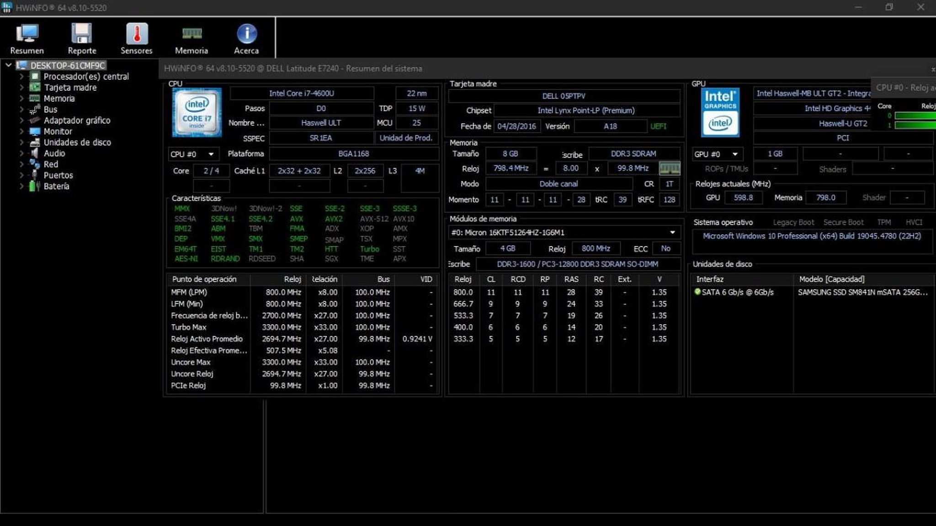Select Adaptador gráfico tree item

[77, 121]
